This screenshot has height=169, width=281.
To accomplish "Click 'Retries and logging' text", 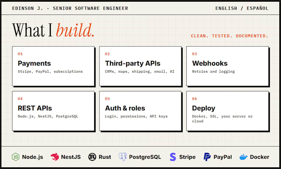I will point(213,71).
